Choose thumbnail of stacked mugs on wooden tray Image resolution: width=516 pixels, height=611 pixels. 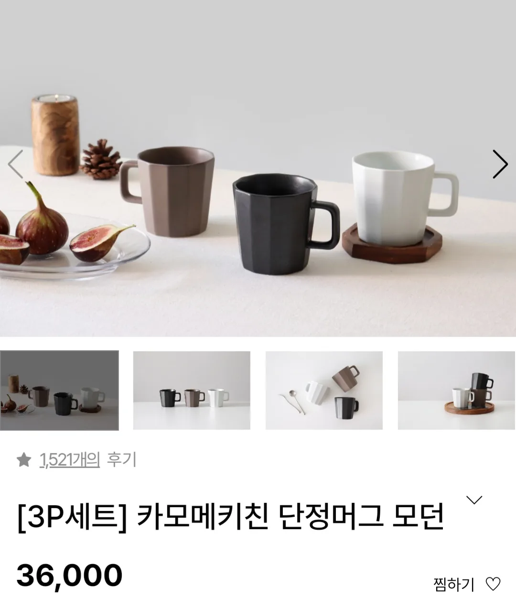point(457,390)
